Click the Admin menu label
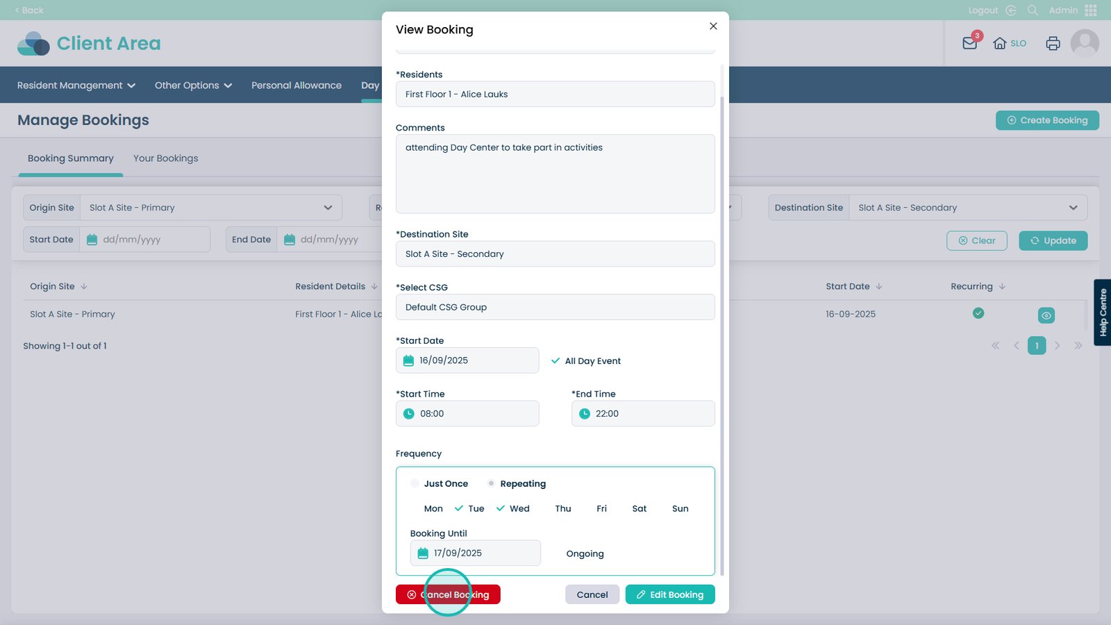 point(1063,10)
